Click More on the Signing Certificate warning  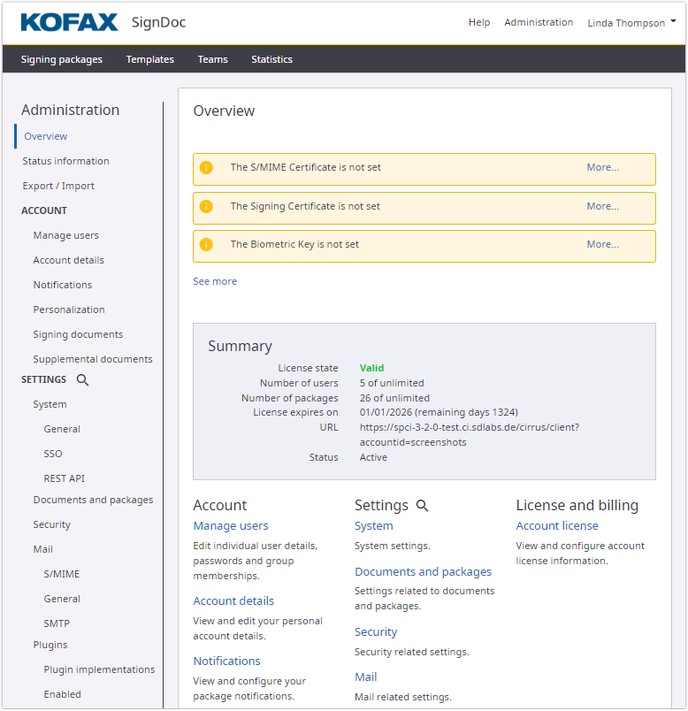(602, 207)
